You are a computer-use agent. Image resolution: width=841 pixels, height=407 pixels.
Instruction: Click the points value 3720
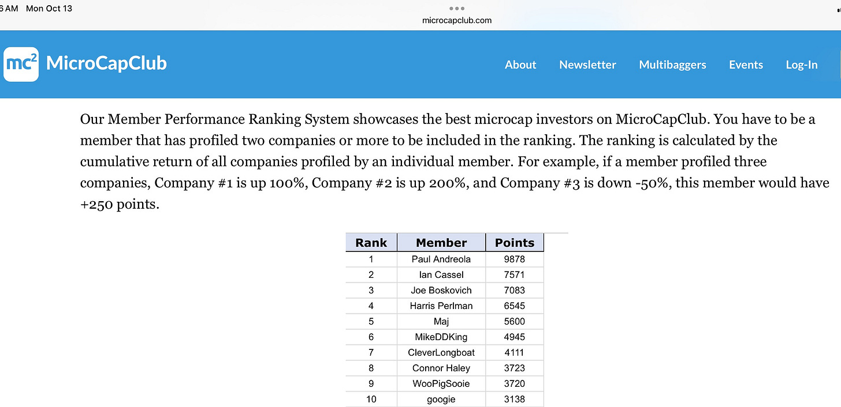515,383
